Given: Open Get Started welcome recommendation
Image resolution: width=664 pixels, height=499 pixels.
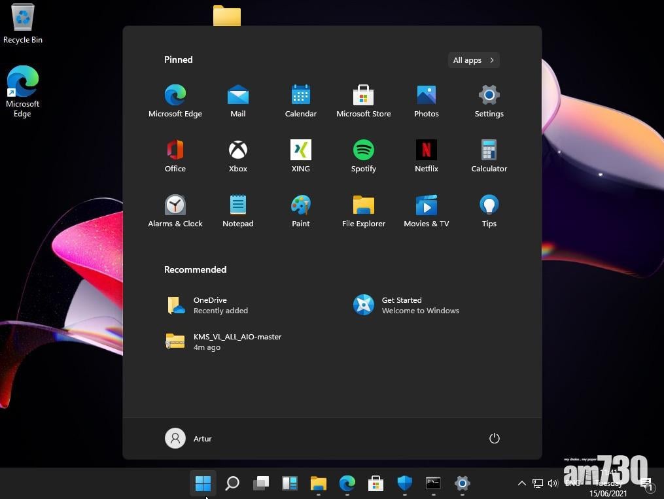Looking at the screenshot, I should (407, 305).
